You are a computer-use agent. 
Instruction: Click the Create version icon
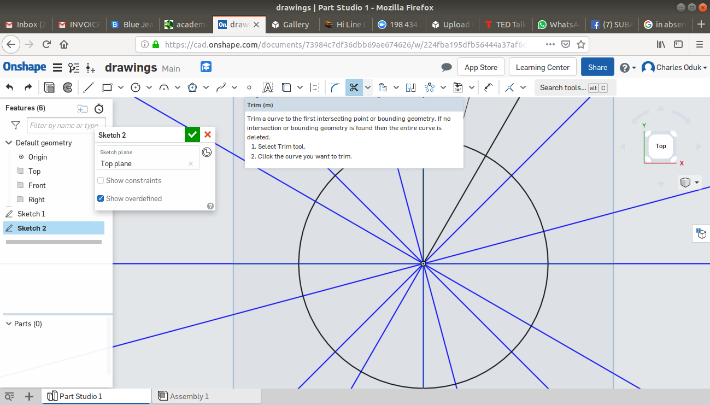pos(90,68)
